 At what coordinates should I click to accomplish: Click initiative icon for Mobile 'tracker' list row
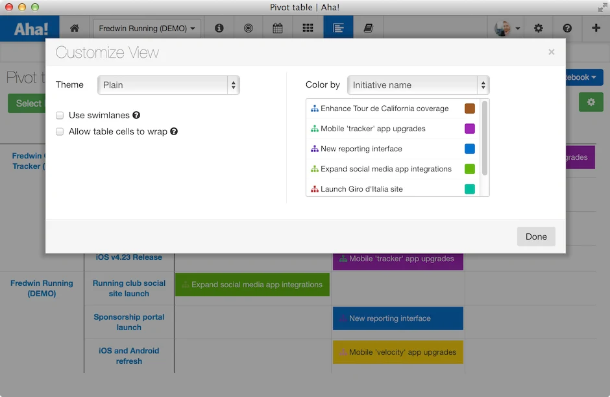pos(314,129)
